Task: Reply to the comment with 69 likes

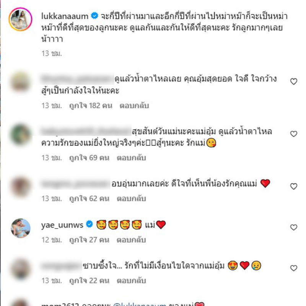Action: (x=131, y=158)
